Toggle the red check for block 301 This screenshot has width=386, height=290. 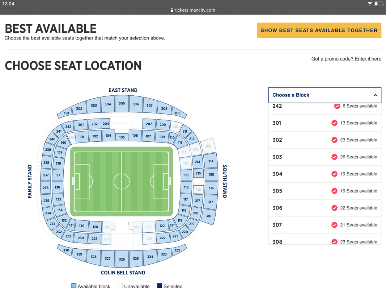pos(335,123)
